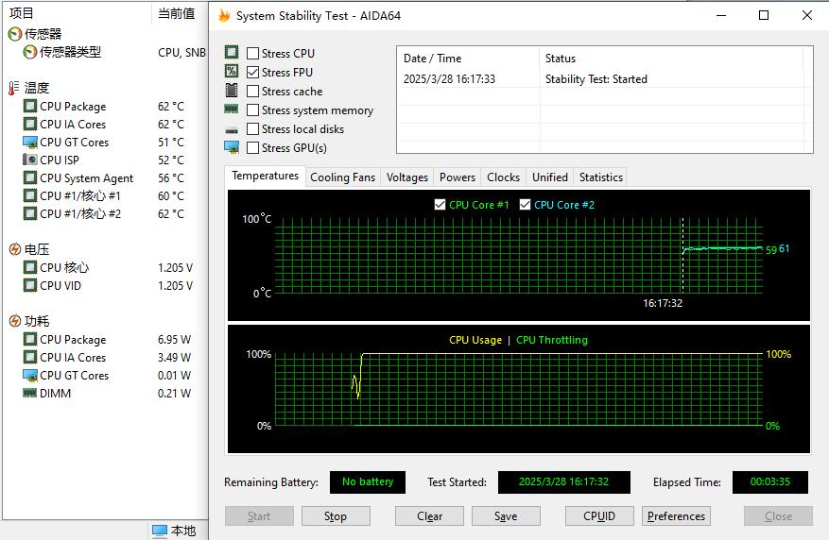This screenshot has width=829, height=540.
Task: Click the 2025/3/28 16:17:33 log timestamp
Action: coord(449,79)
